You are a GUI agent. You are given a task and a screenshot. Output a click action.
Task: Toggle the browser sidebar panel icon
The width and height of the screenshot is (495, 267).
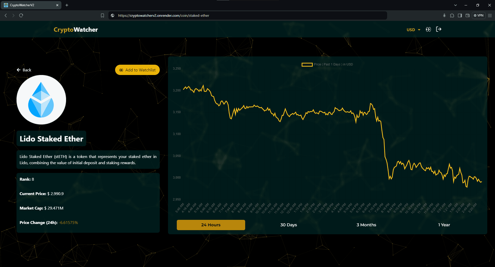tap(460, 15)
